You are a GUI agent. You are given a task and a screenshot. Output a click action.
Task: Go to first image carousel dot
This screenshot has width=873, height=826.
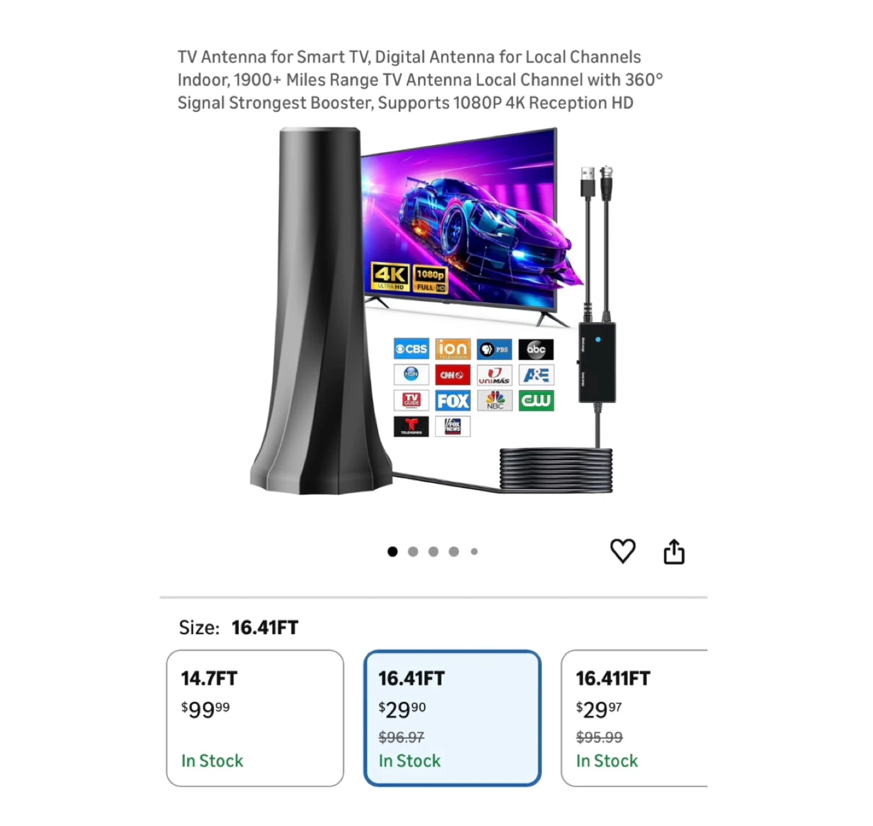(393, 552)
